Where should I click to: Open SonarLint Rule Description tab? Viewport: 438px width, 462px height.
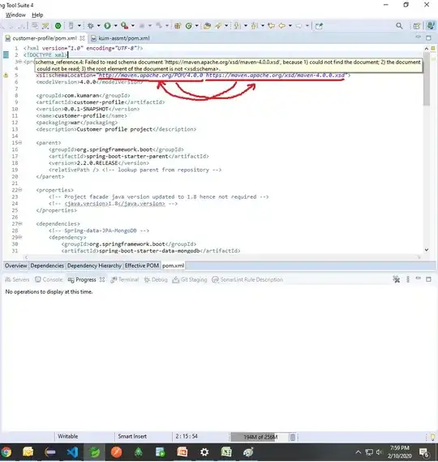point(247,279)
